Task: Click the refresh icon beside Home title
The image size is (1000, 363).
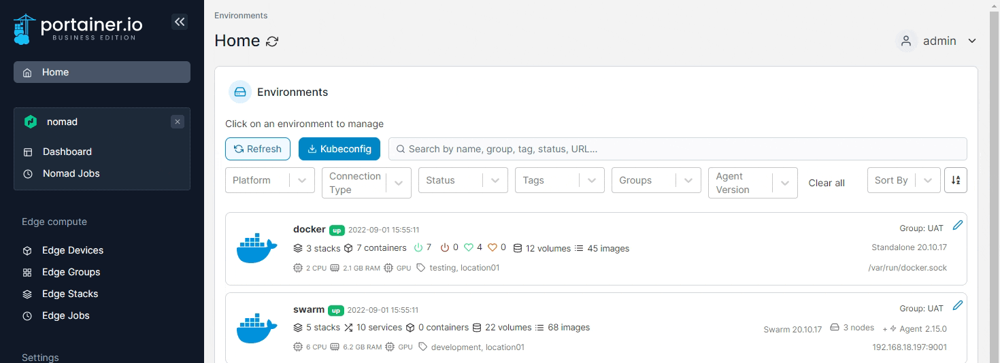Action: click(272, 41)
